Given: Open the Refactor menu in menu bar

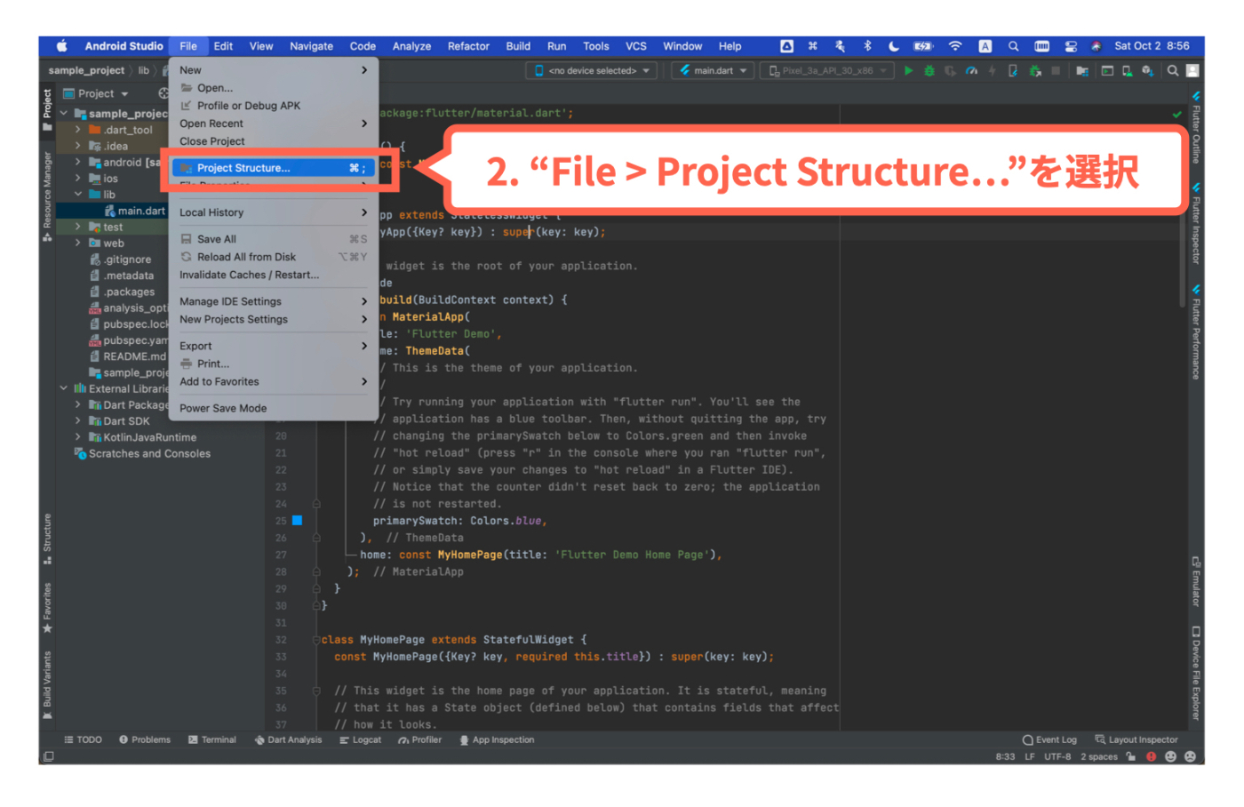Looking at the screenshot, I should (468, 46).
